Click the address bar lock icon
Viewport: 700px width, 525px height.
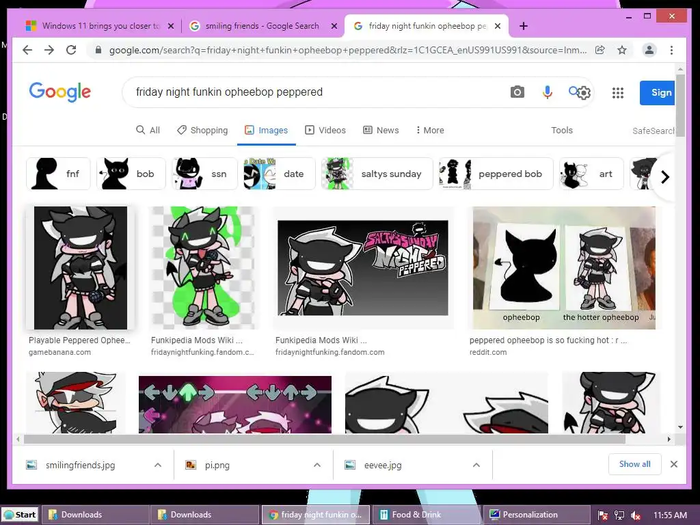pyautogui.click(x=98, y=50)
